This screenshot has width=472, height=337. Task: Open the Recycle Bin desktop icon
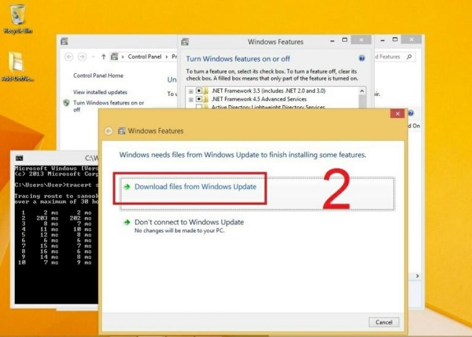(x=17, y=18)
